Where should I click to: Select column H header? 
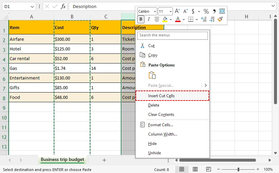[246, 17]
